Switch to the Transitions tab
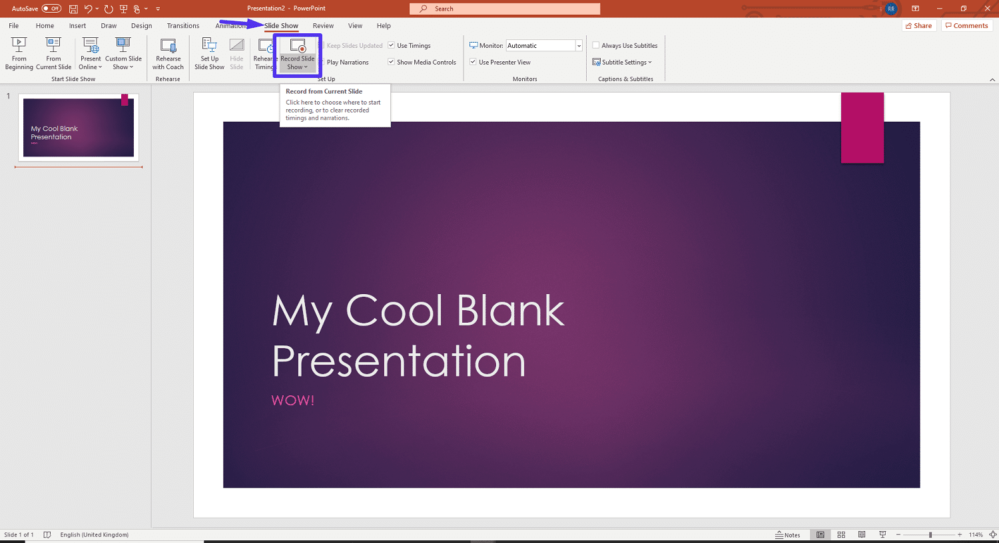 tap(182, 25)
